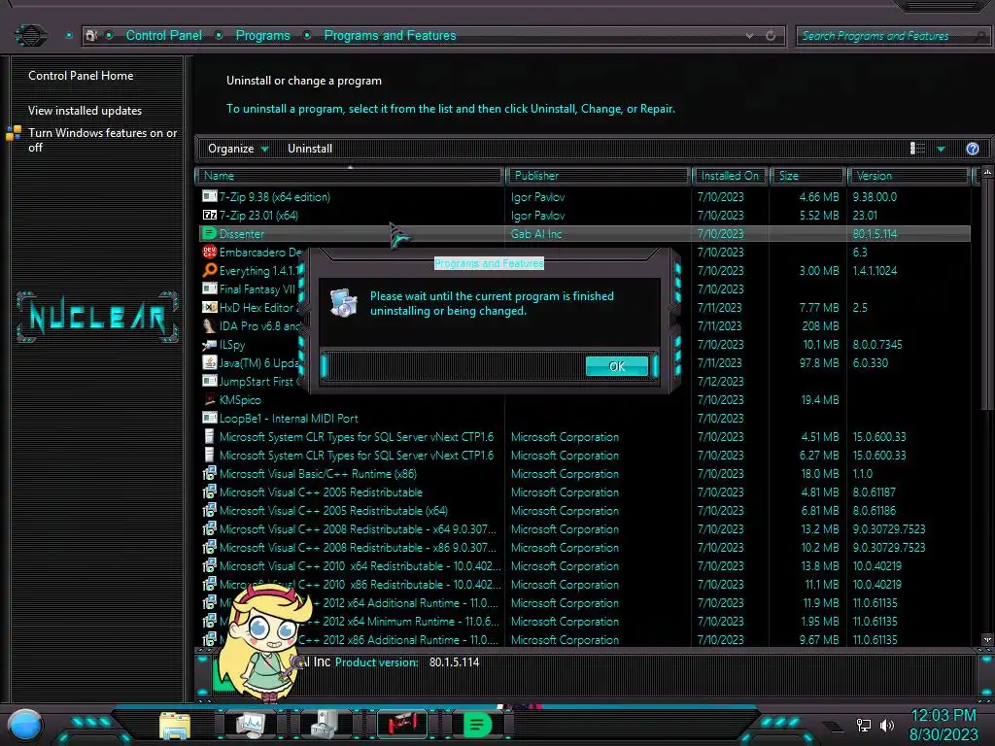Open the Organize dropdown menu
The height and width of the screenshot is (746, 995).
pyautogui.click(x=238, y=149)
